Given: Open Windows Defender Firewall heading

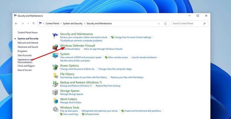Looking at the screenshot, I should [x=77, y=46].
